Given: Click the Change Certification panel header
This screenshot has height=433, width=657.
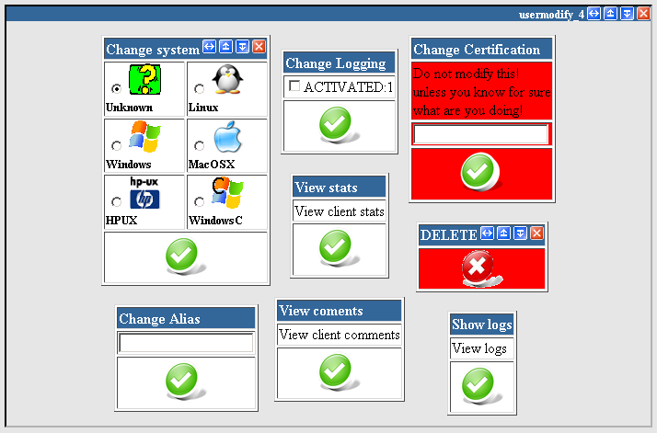Looking at the screenshot, I should (479, 49).
